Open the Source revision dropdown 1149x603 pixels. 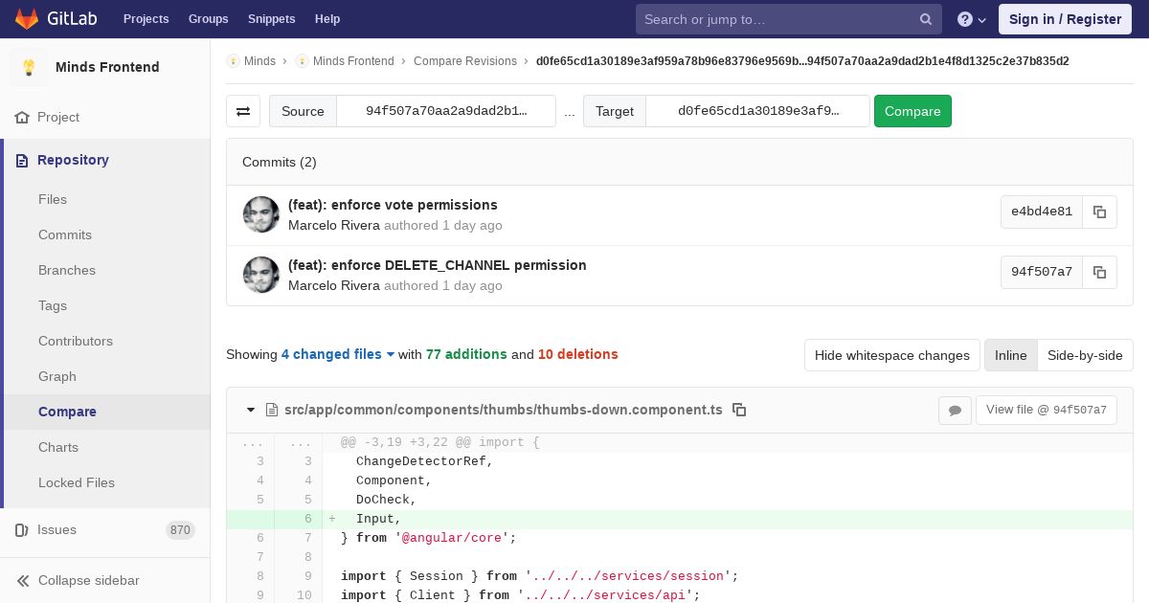[x=446, y=111]
